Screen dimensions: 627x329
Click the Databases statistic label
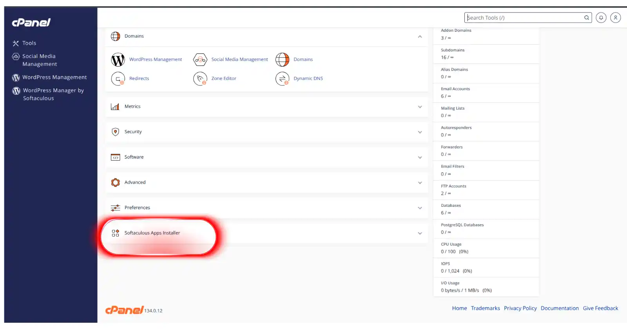pos(451,206)
